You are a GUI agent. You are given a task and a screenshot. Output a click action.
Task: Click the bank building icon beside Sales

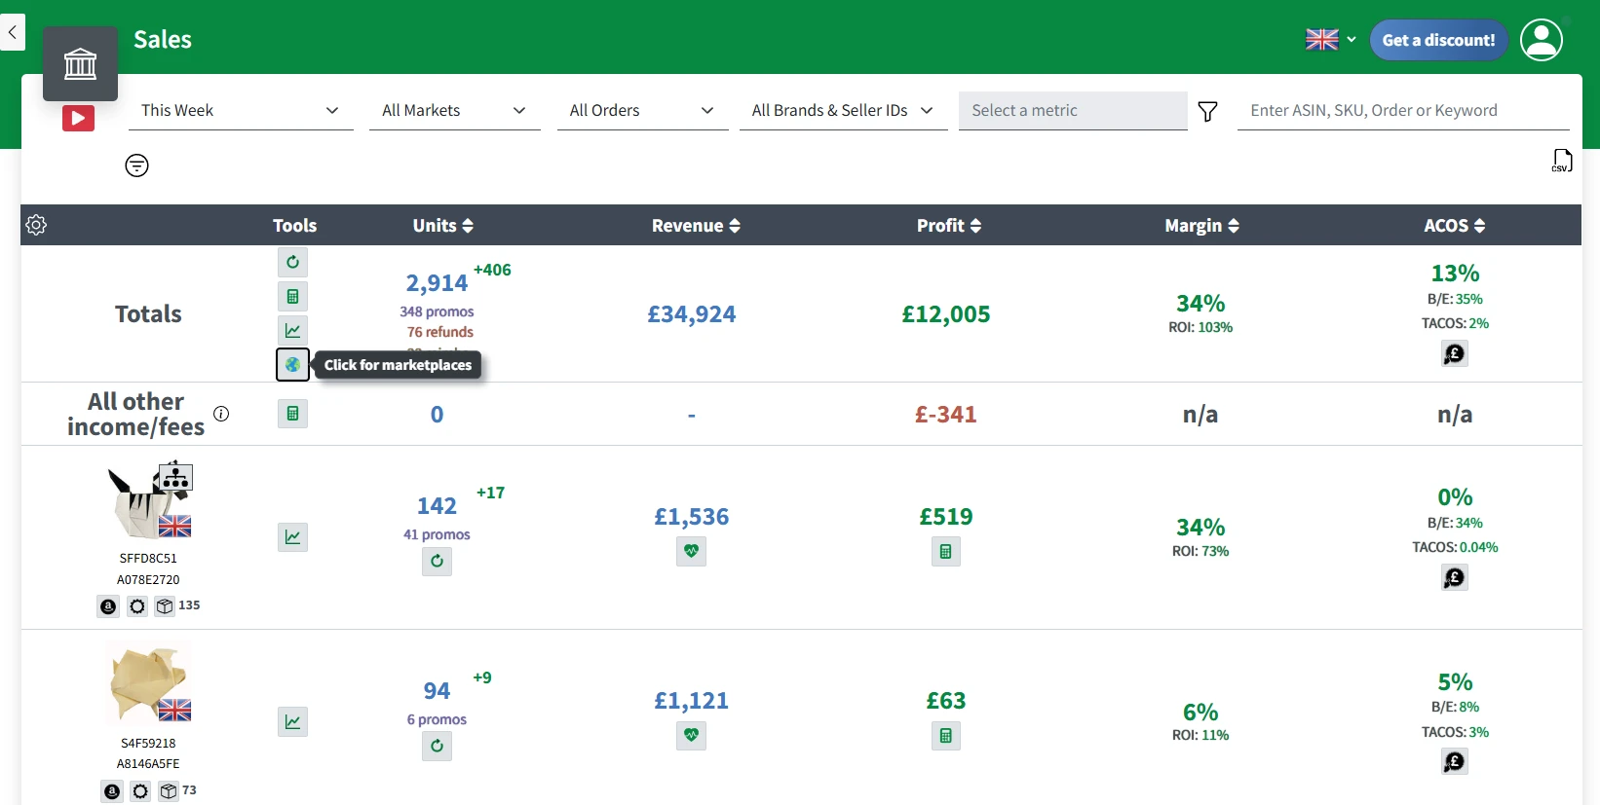80,64
